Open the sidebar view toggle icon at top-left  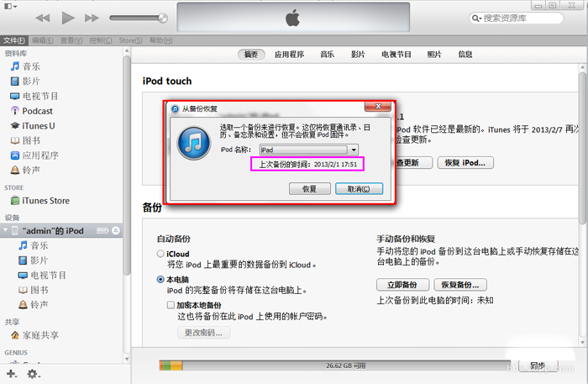pos(10,6)
